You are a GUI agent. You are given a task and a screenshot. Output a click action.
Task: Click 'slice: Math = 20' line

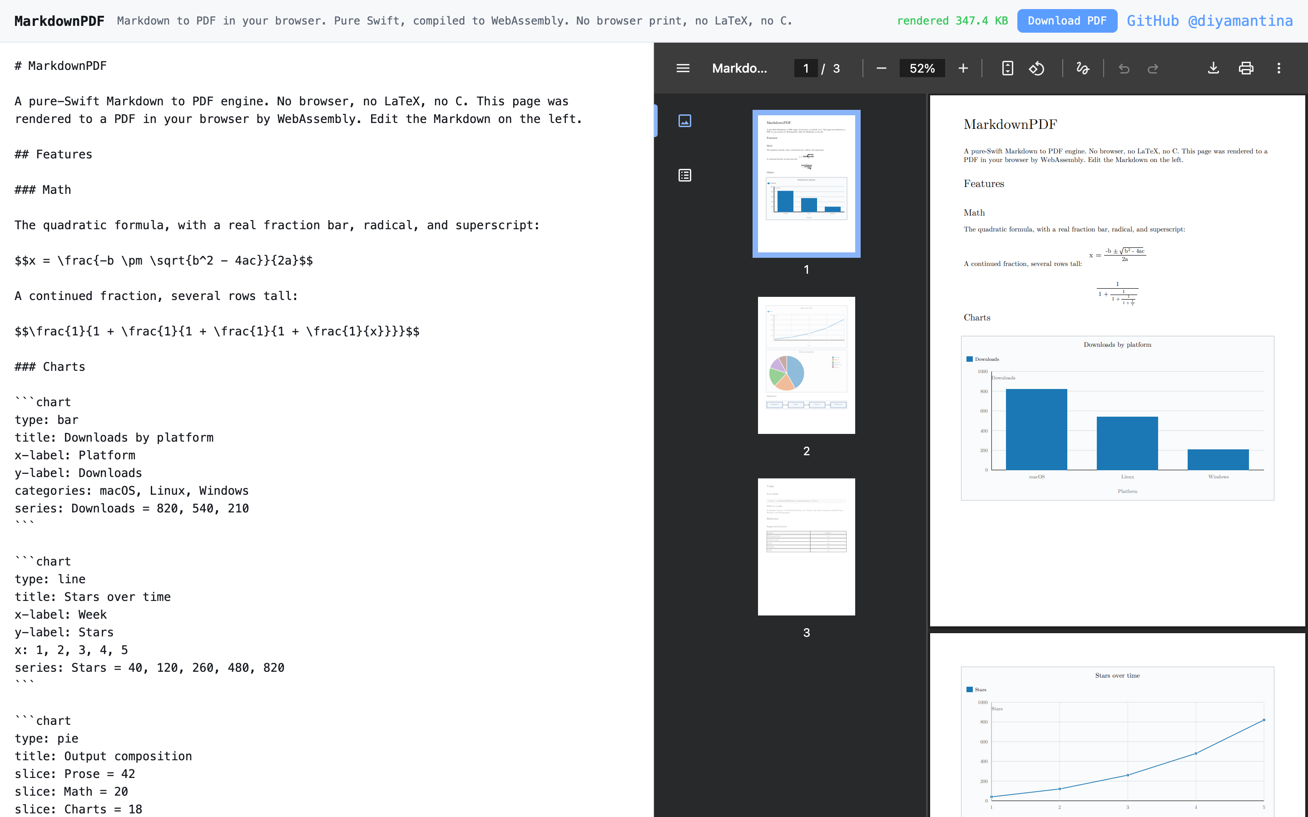tap(71, 792)
